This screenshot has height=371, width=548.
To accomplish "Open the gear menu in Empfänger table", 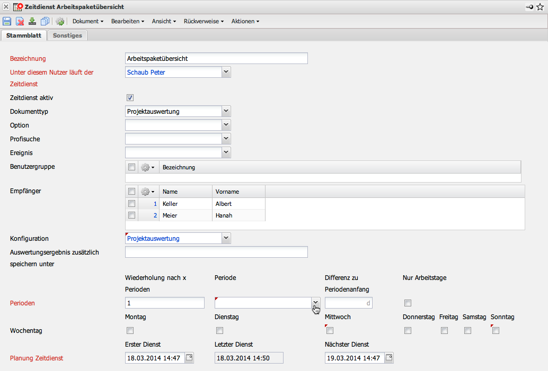I will click(148, 192).
